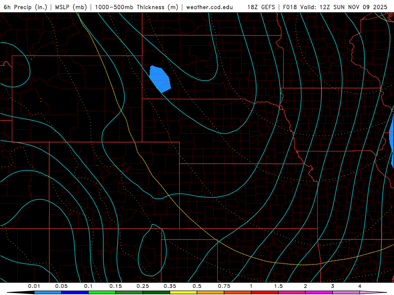Click the 1.5 legend value

[x=278, y=286]
